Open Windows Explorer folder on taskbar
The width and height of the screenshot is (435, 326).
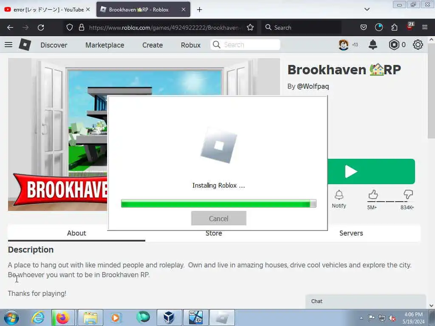pyautogui.click(x=90, y=318)
